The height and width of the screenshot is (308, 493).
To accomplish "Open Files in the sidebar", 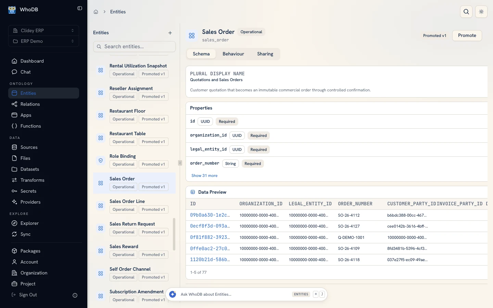I will (44, 158).
